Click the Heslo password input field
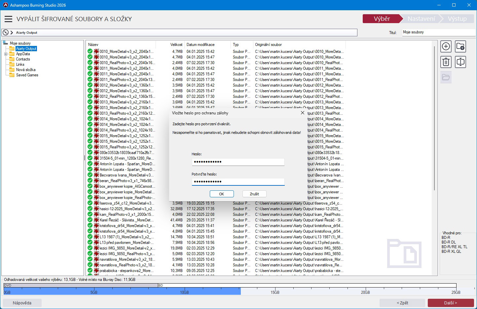This screenshot has width=477, height=309. click(x=238, y=162)
